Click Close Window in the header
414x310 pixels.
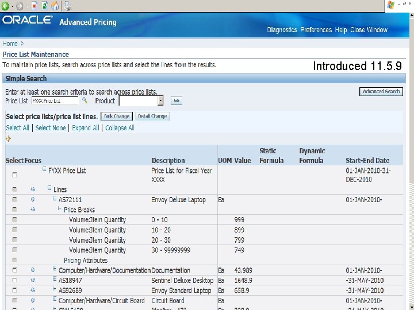click(x=369, y=30)
